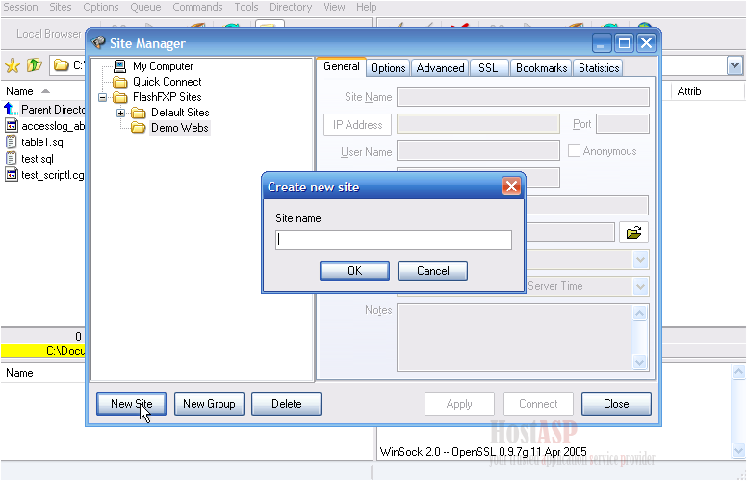Viewport: 747px width, 481px height.
Task: Click the Apply button
Action: (x=459, y=404)
